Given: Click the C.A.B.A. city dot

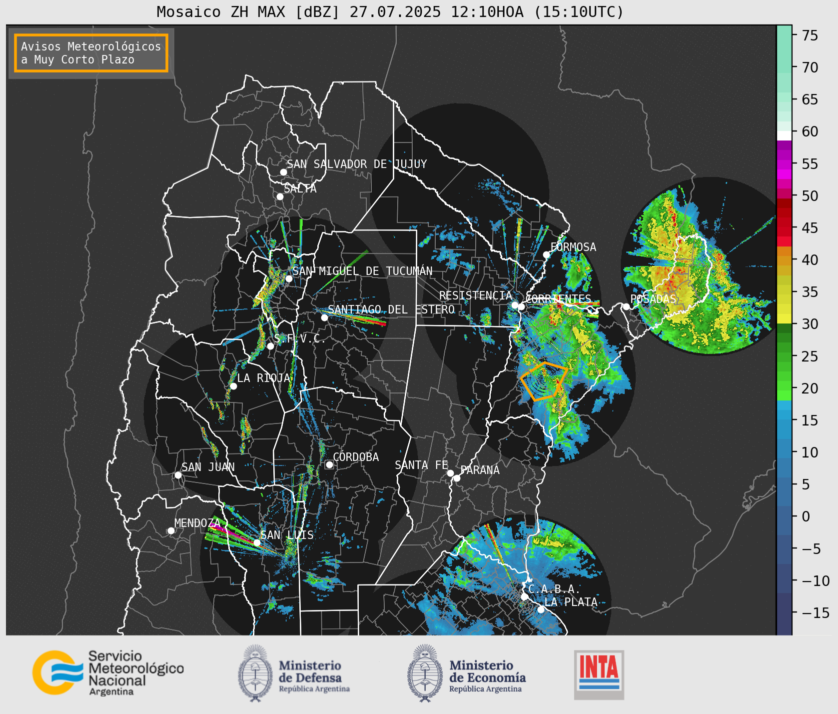Looking at the screenshot, I should point(524,596).
